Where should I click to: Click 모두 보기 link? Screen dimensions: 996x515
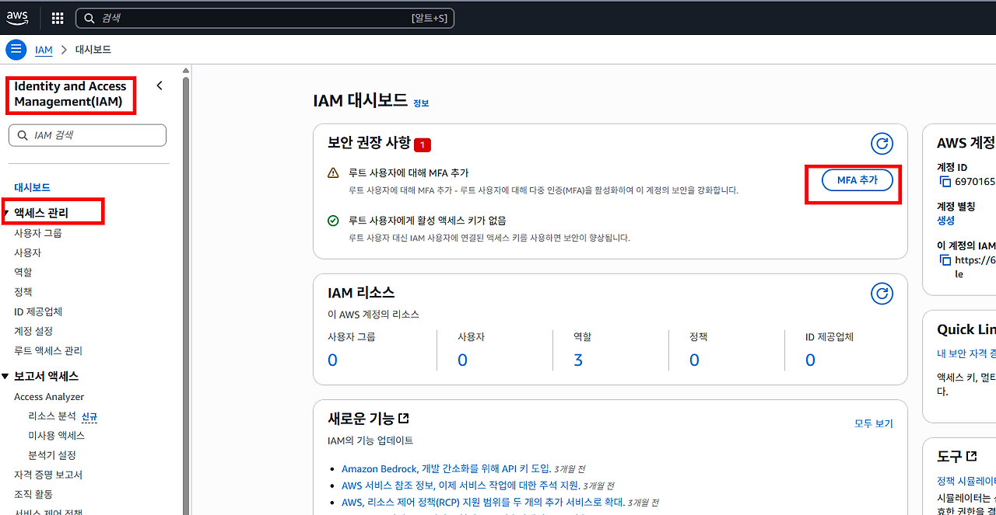pos(874,423)
